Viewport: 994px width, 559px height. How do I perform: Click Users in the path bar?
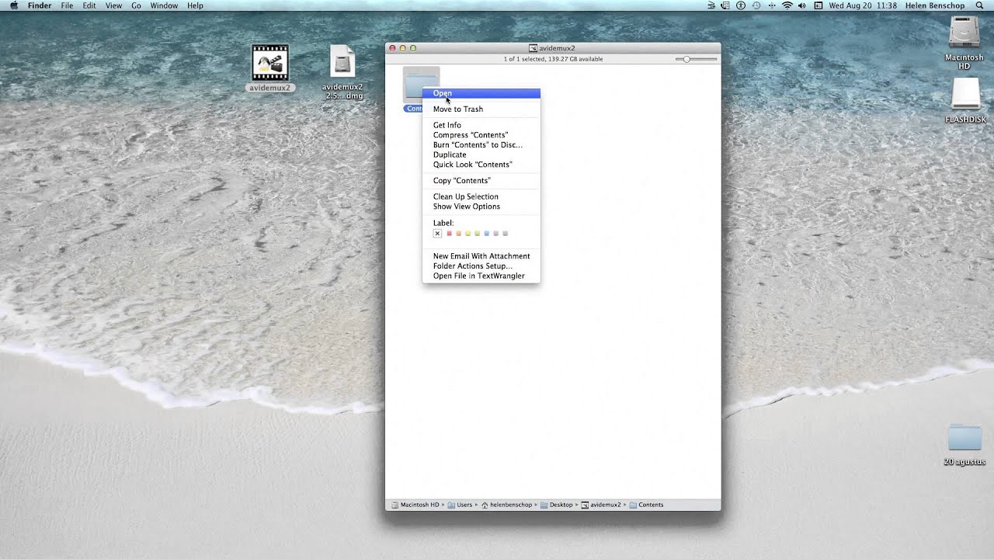pos(460,505)
